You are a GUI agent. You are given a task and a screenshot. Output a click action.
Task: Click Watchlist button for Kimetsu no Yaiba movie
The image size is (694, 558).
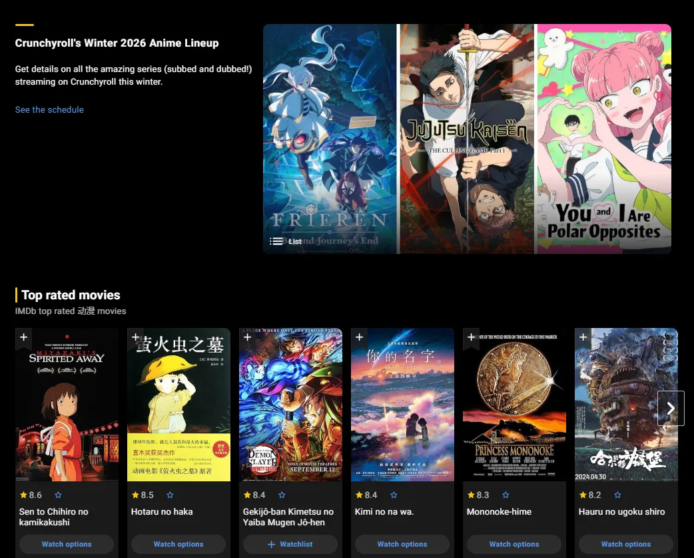point(290,544)
